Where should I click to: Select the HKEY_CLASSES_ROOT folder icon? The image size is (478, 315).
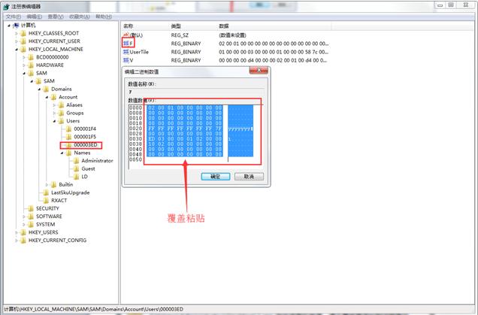coord(23,33)
